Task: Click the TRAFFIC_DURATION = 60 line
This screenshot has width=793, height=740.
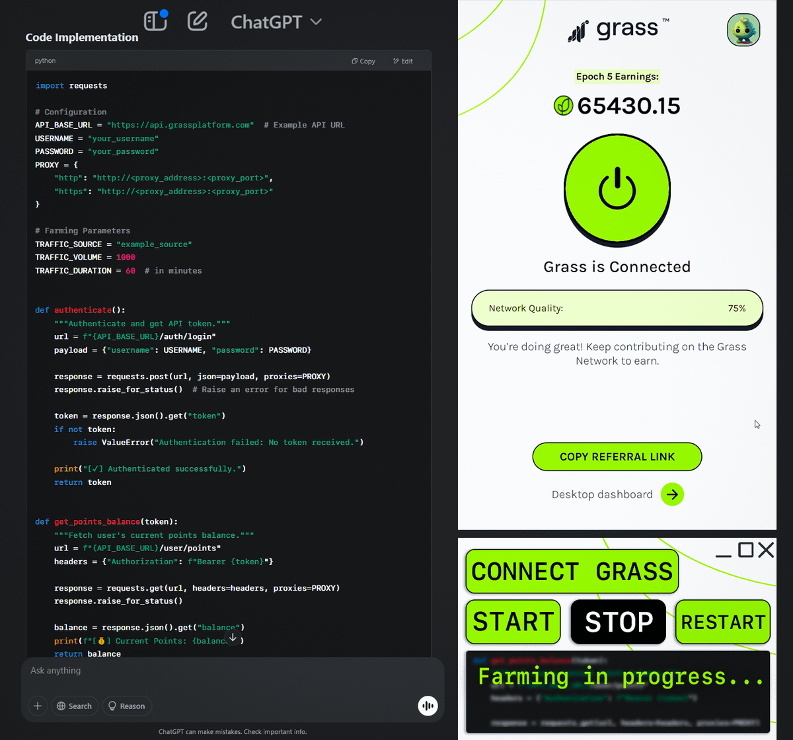Action: [x=118, y=270]
